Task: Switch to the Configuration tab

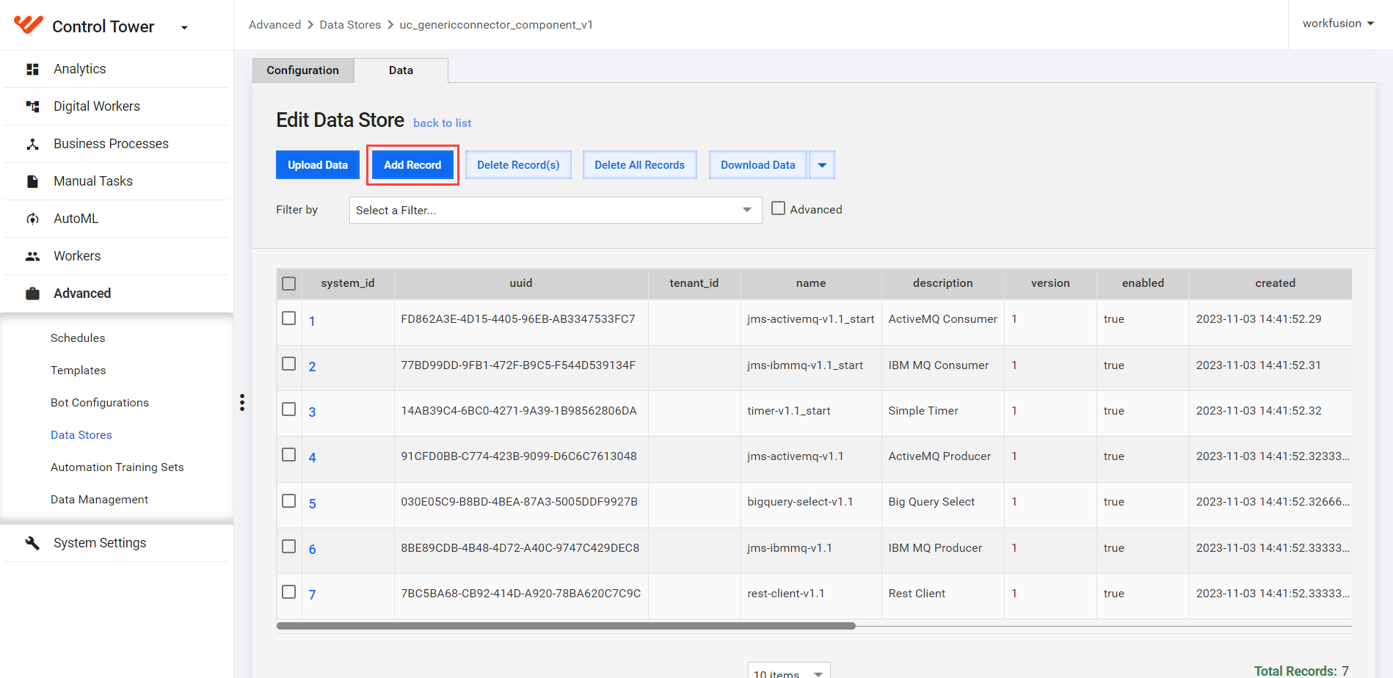Action: 303,70
